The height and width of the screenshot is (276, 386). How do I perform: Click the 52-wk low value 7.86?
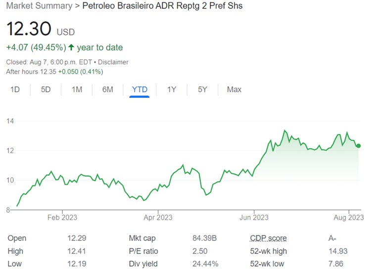[336, 264]
